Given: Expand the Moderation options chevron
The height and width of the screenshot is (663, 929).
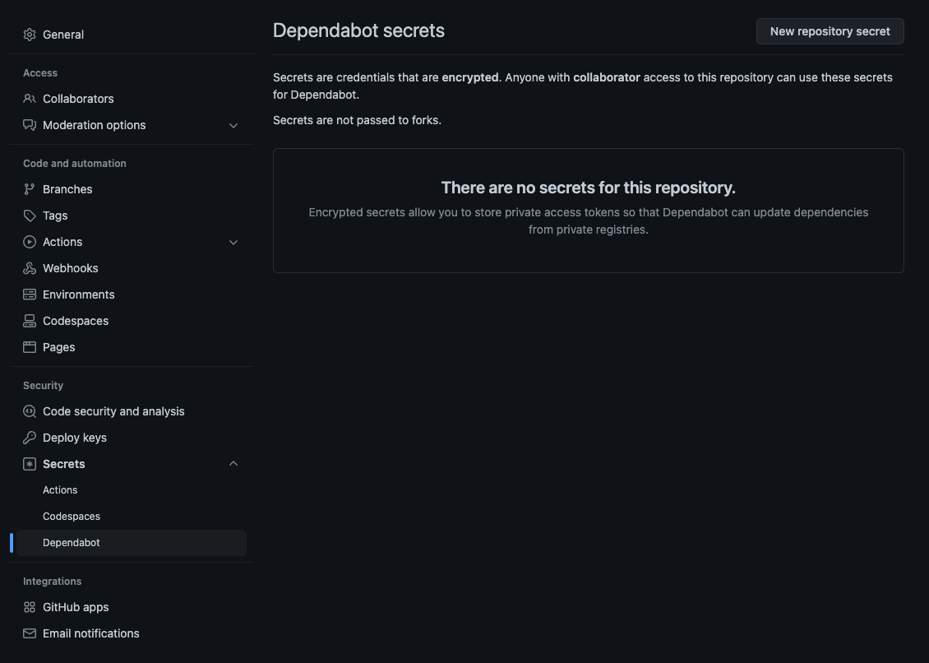Looking at the screenshot, I should pyautogui.click(x=233, y=125).
